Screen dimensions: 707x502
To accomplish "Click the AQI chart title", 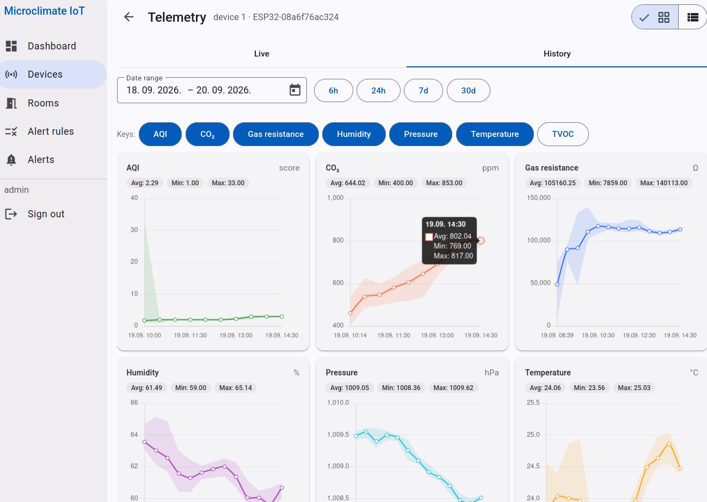I will 133,168.
